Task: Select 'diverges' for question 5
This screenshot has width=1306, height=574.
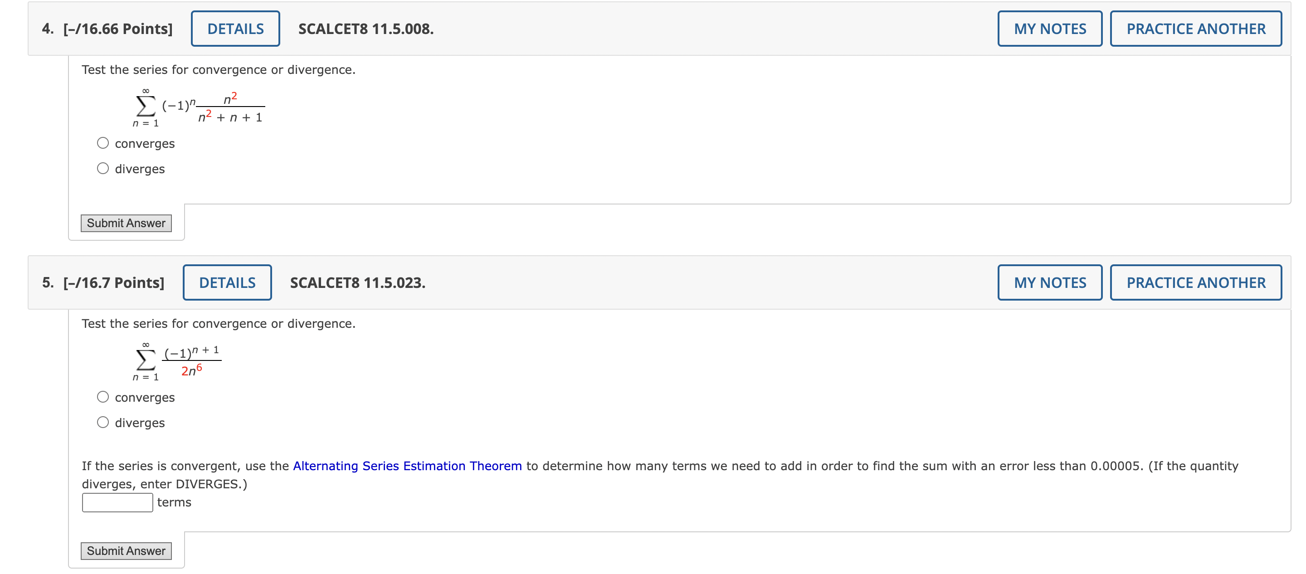Action: [103, 423]
